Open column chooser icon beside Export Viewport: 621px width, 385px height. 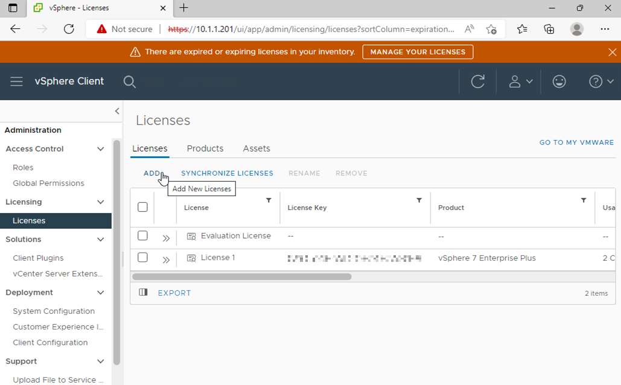pyautogui.click(x=143, y=293)
